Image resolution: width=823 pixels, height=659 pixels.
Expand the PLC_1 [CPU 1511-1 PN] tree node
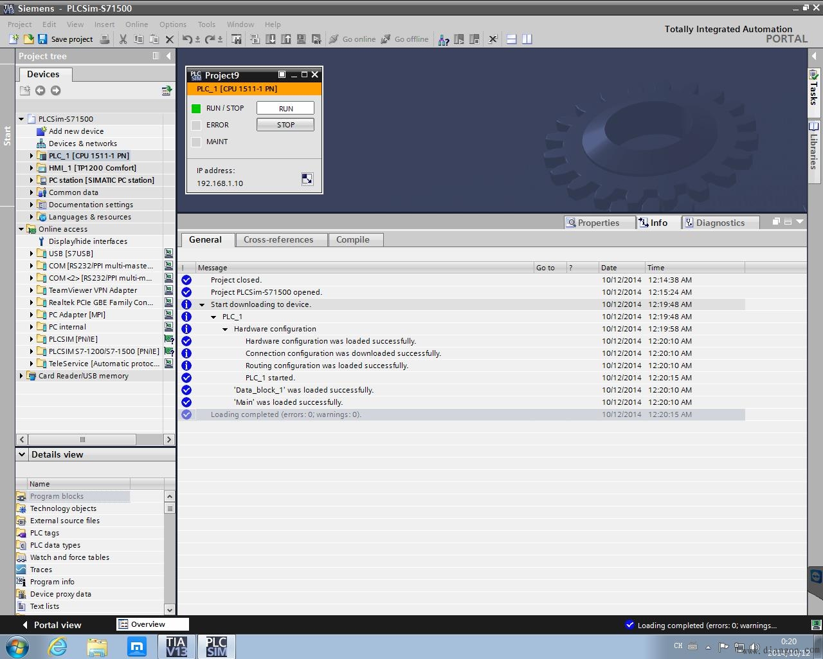tap(32, 156)
